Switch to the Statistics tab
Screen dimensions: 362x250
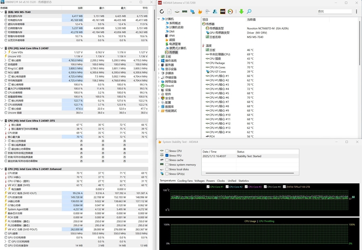coord(243,181)
